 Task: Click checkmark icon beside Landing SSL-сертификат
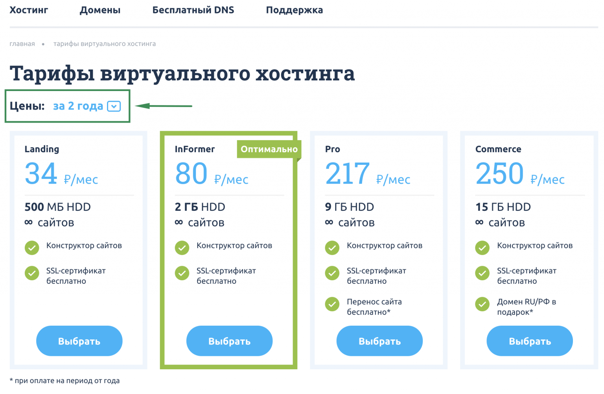[x=32, y=273]
